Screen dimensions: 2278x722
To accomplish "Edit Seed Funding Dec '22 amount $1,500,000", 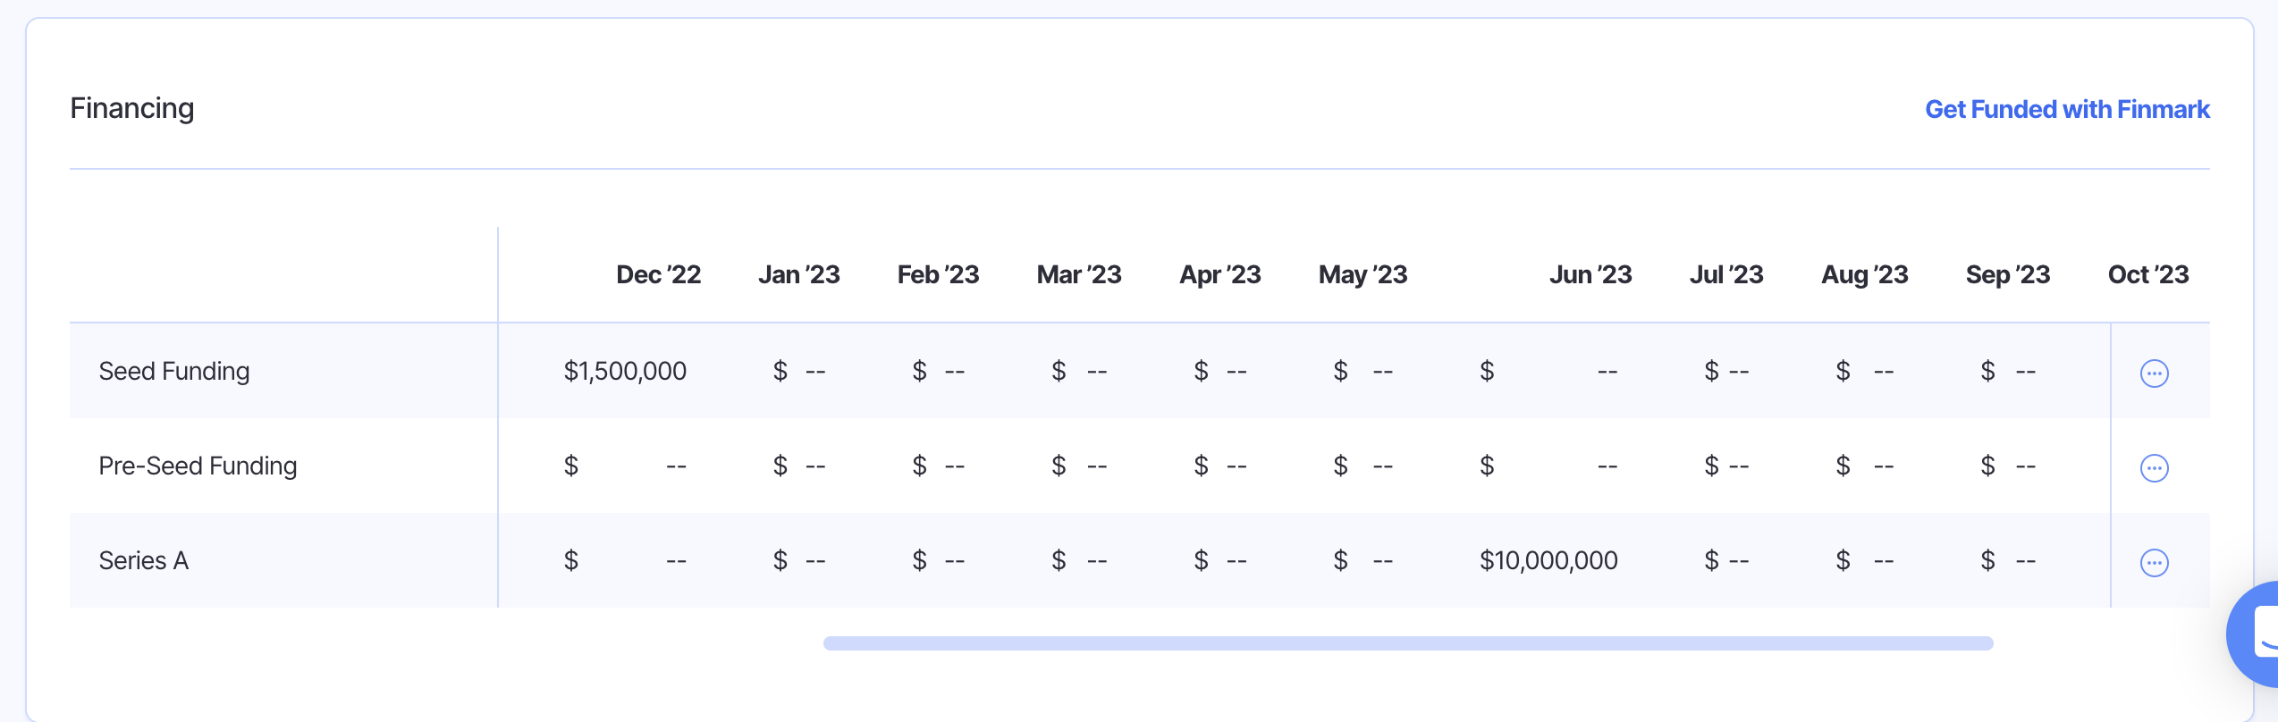I will 625,371.
